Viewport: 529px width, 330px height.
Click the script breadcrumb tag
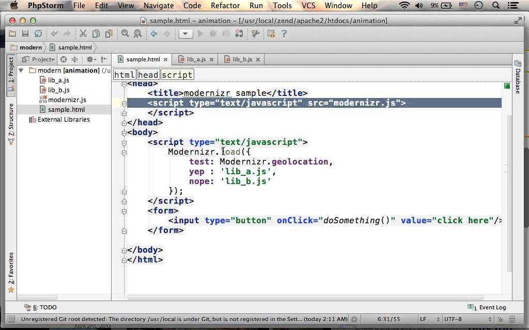tap(177, 75)
